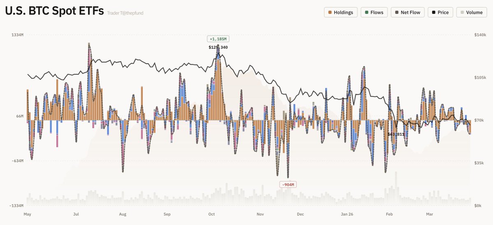This screenshot has width=493, height=225.
Task: Click the Jan 26 time axis label
Action: point(347,214)
